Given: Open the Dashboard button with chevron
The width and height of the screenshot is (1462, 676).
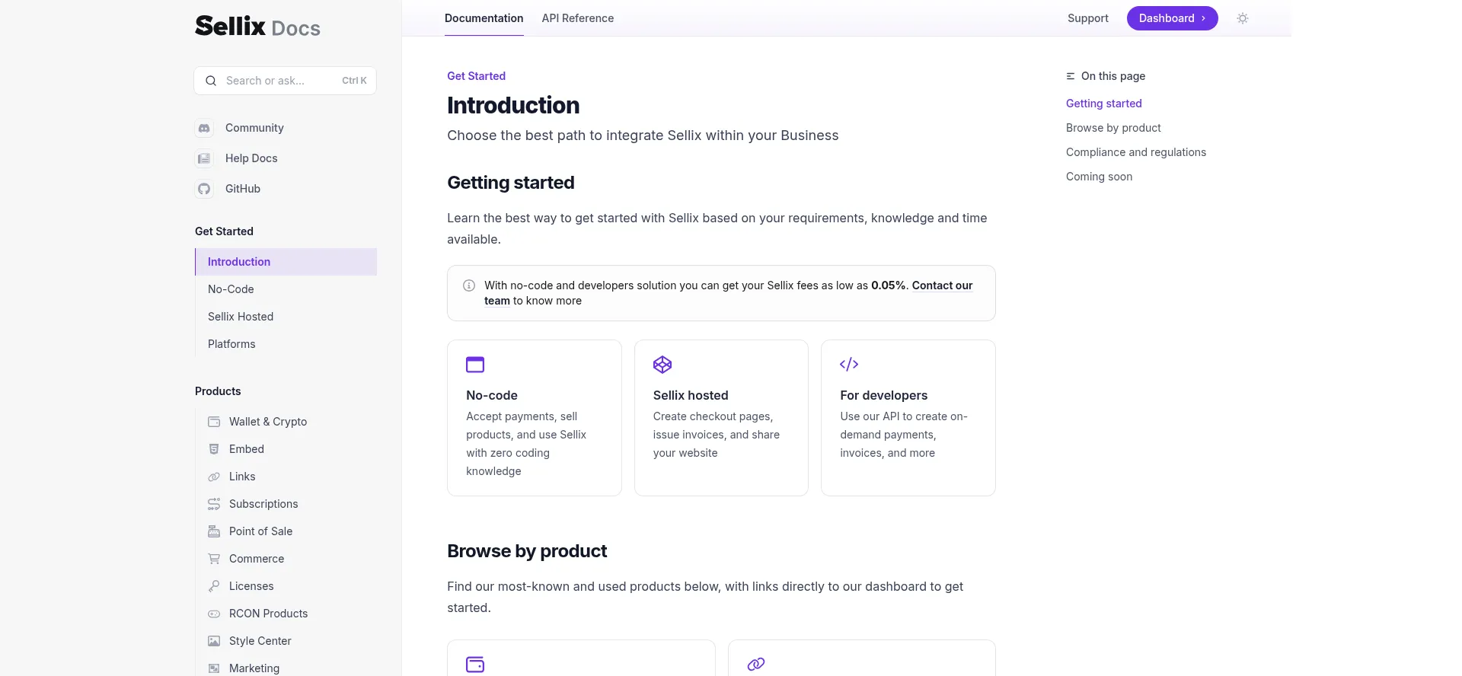Looking at the screenshot, I should pos(1172,18).
